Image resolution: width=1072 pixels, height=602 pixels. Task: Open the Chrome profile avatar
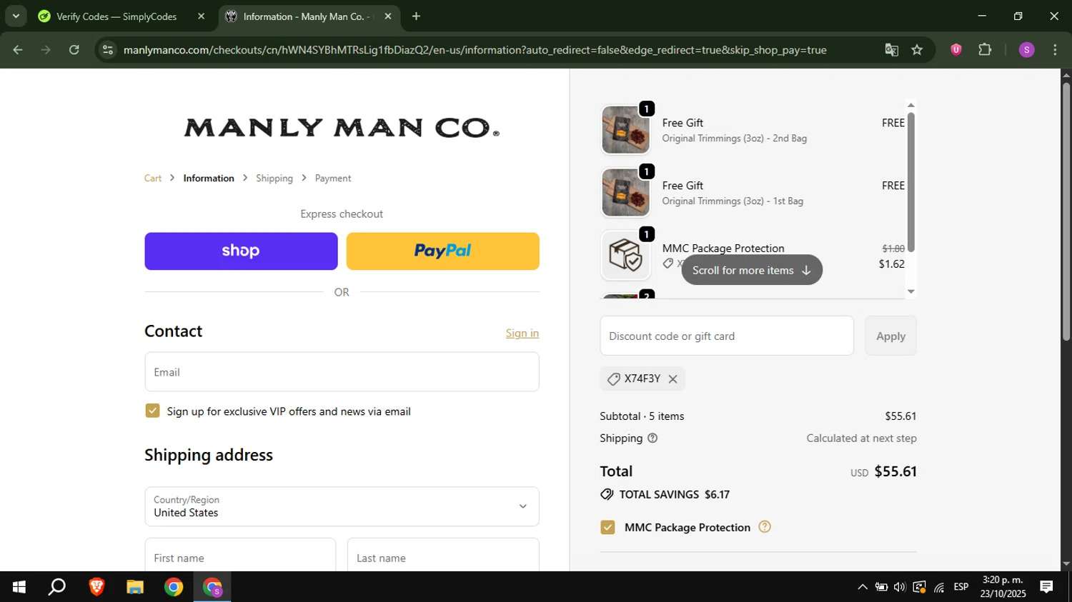pyautogui.click(x=1027, y=50)
